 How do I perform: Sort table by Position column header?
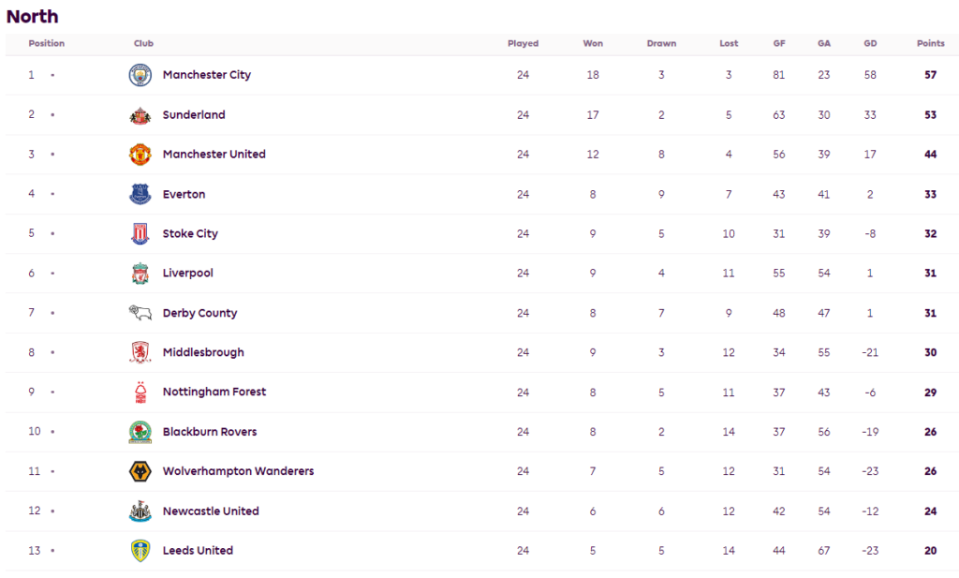pos(47,44)
